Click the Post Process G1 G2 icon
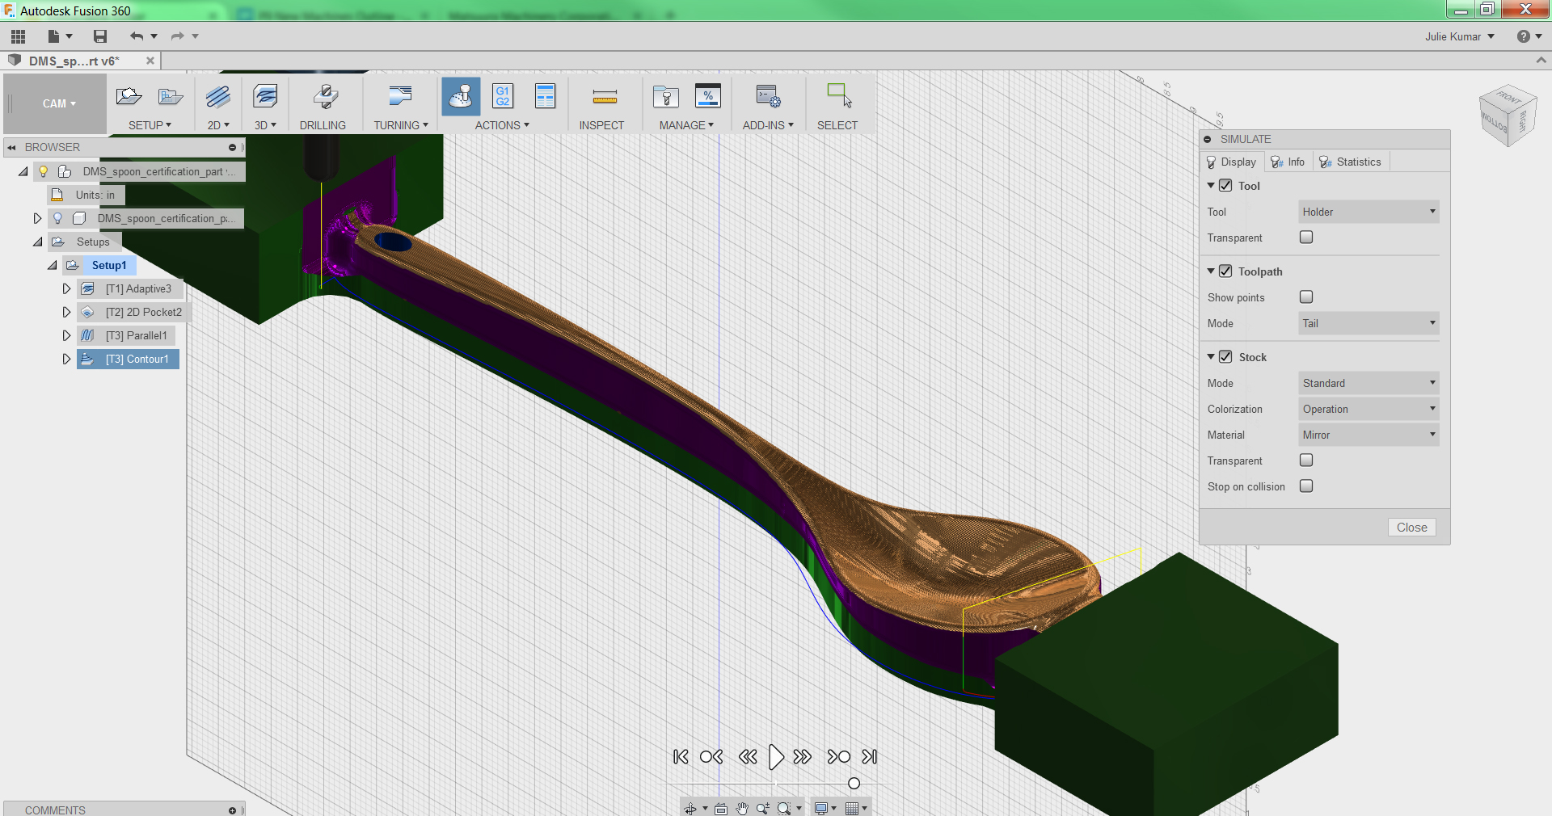The image size is (1552, 816). (503, 96)
